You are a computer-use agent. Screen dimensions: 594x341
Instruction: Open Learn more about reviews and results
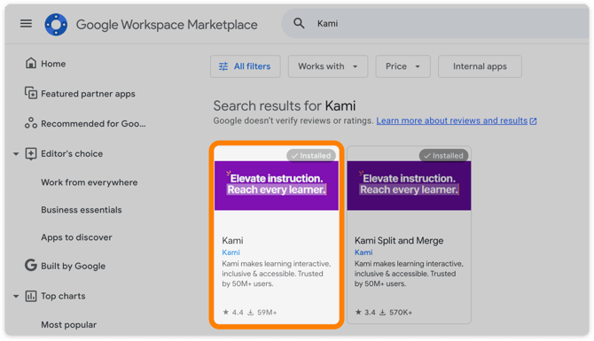[x=451, y=120]
